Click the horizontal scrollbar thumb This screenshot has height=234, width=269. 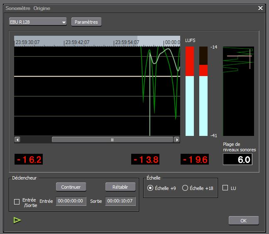coord(112,140)
